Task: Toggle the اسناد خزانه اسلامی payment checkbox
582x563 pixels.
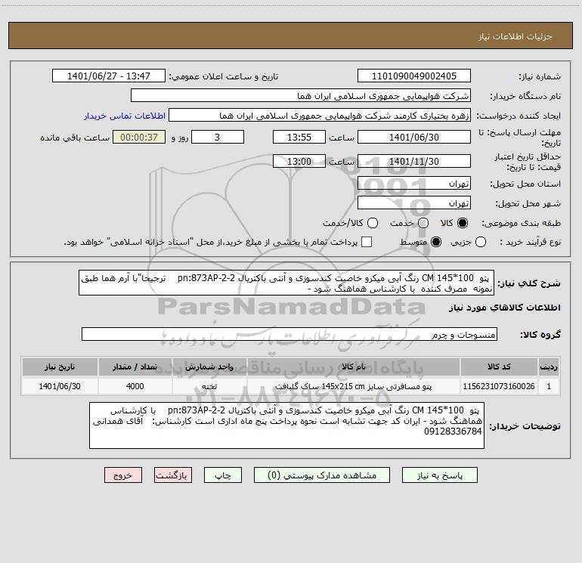Action: pos(367,242)
